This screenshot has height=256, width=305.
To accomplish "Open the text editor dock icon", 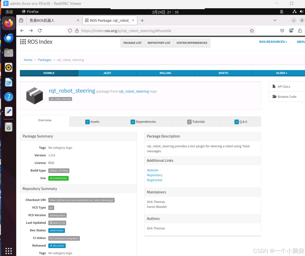I will point(9,111).
